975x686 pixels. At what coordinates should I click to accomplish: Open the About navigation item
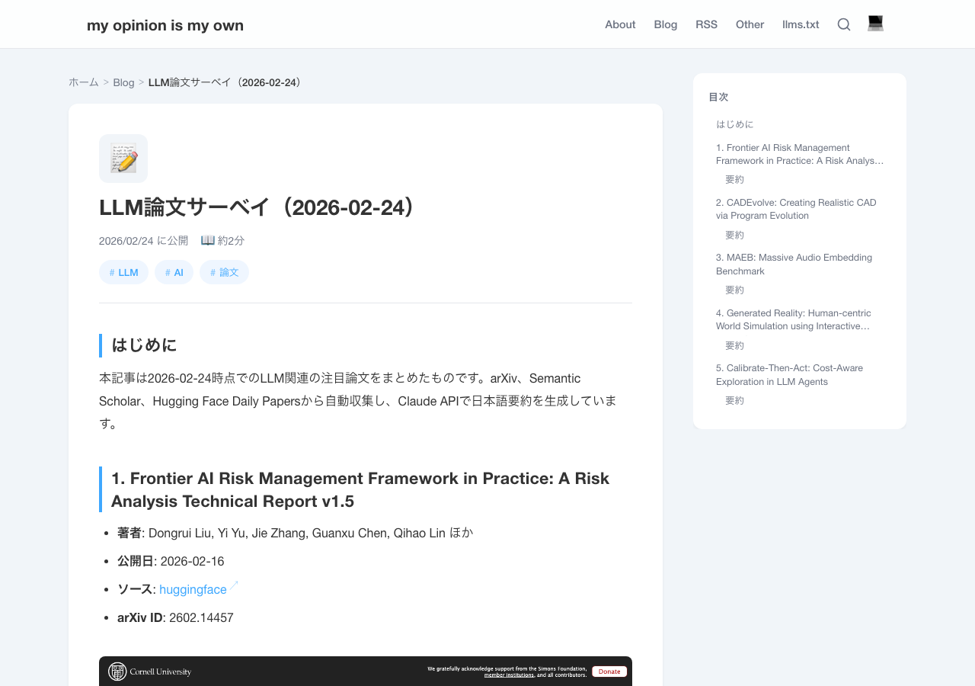click(619, 24)
